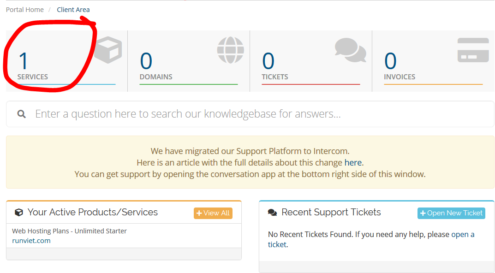The height and width of the screenshot is (273, 495).
Task: Open the Domains label under the count
Action: click(x=156, y=77)
